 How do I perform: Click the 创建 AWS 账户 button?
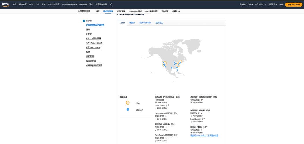tap(294, 5)
